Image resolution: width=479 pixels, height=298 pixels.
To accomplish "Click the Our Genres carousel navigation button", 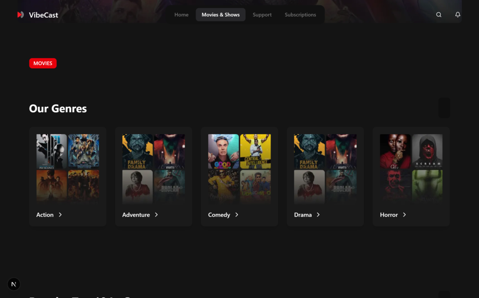I will click(x=444, y=108).
